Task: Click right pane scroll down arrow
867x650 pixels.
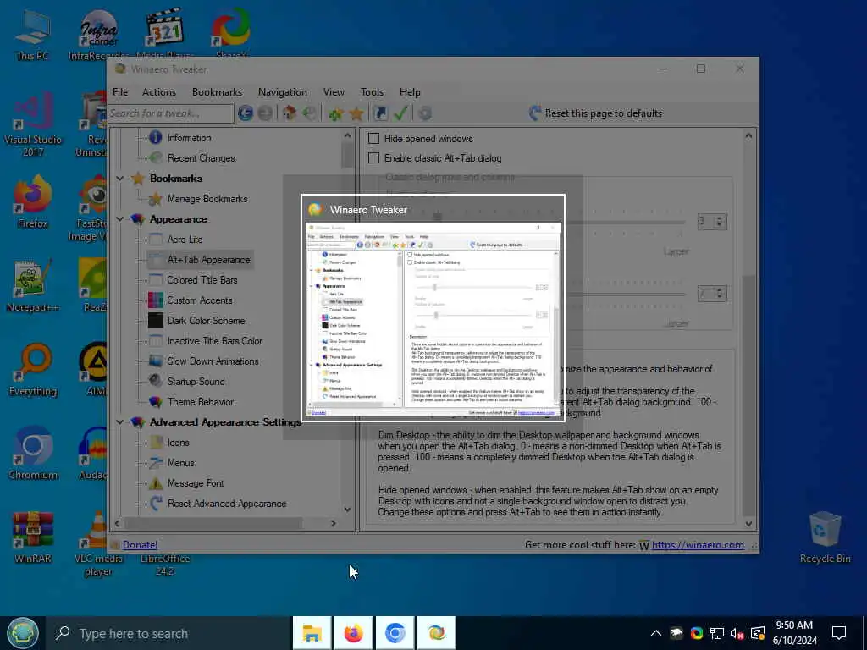Action: pos(748,523)
